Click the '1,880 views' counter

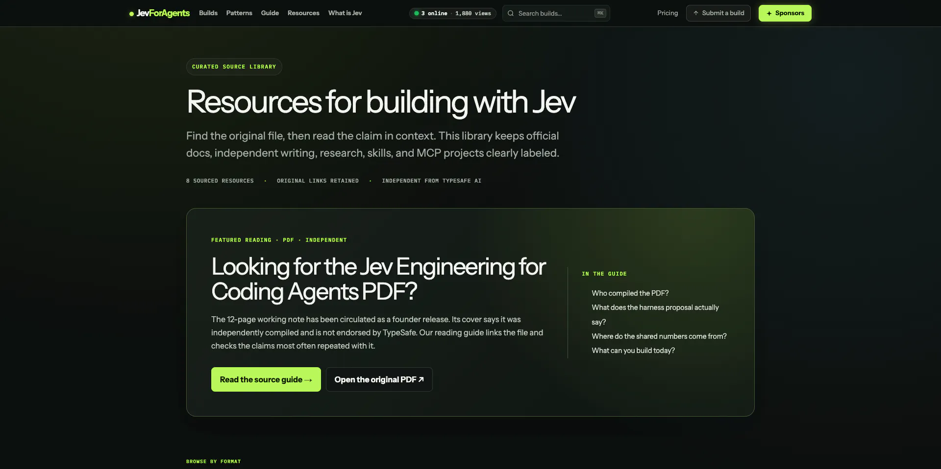(473, 13)
